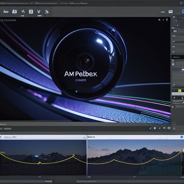Click the camera icon in the right panel

(173, 64)
